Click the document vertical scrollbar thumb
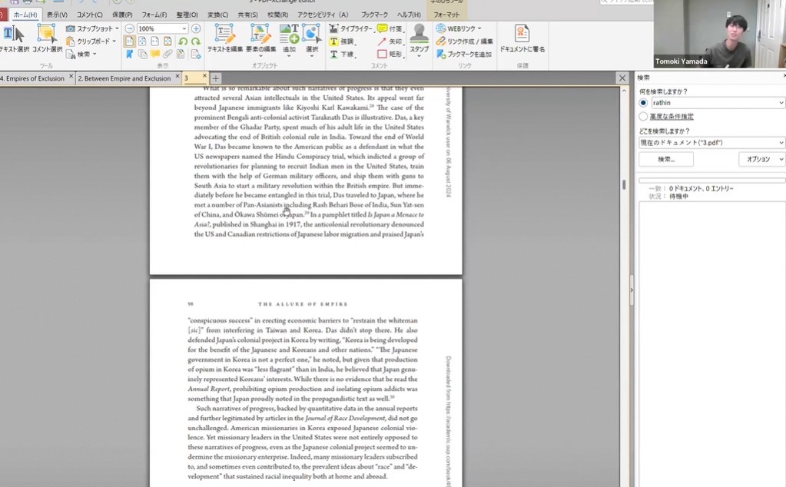 pyautogui.click(x=624, y=184)
